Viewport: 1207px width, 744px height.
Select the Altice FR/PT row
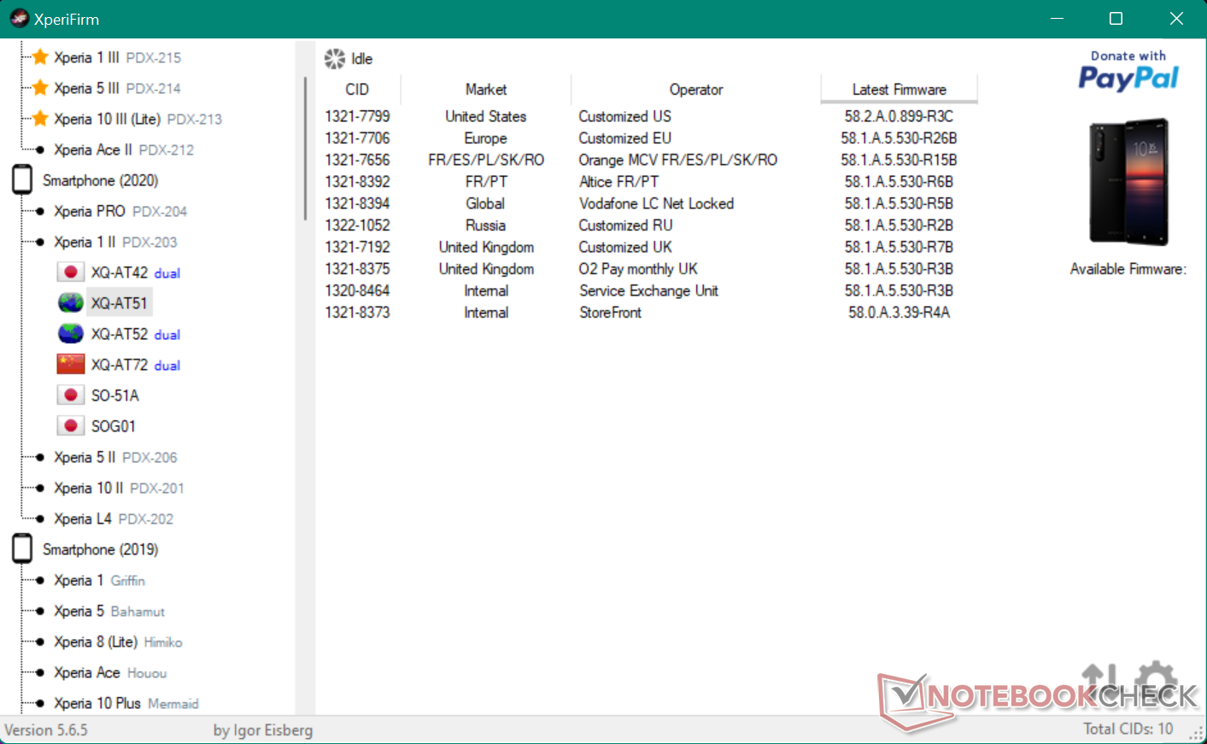pyautogui.click(x=647, y=181)
